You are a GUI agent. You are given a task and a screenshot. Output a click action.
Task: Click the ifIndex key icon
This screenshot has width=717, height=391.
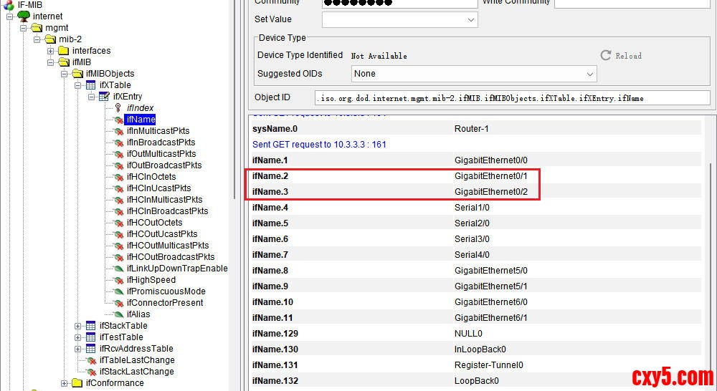tap(118, 108)
